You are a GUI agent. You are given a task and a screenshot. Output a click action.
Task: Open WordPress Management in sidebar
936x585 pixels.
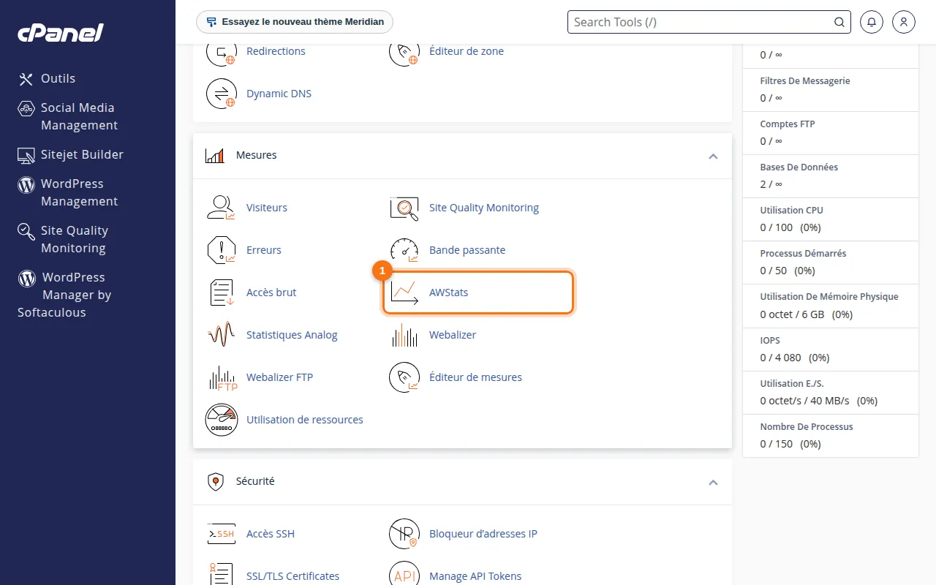[x=67, y=192]
